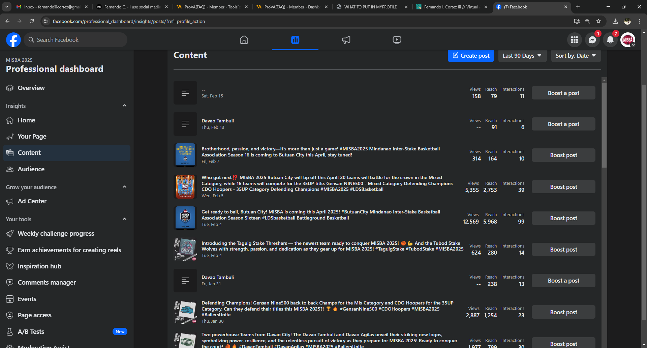
Task: View site information icon in address bar
Action: tap(47, 21)
